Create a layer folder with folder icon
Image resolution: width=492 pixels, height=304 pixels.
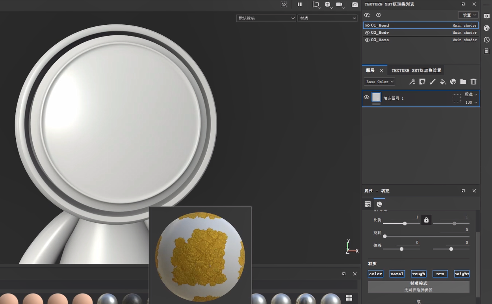click(463, 82)
